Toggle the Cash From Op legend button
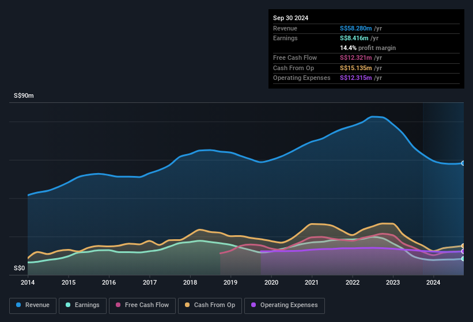The width and height of the screenshot is (473, 322). click(210, 305)
